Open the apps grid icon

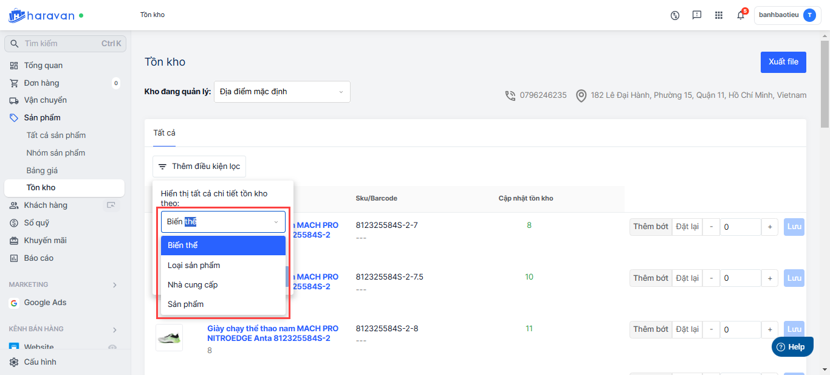point(719,15)
